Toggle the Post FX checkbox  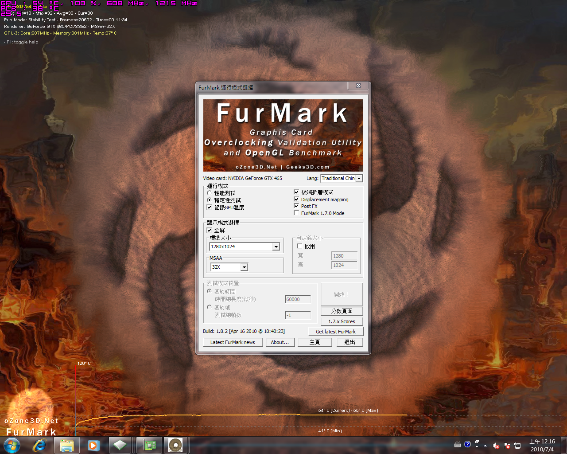296,206
